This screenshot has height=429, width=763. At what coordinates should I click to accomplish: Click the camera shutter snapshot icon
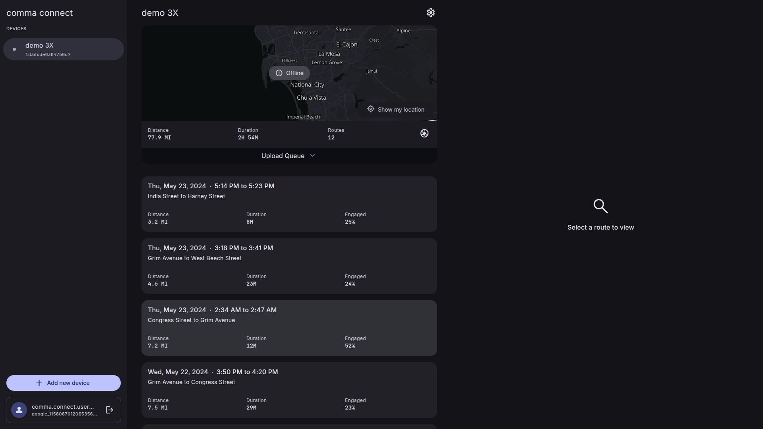[x=424, y=133]
